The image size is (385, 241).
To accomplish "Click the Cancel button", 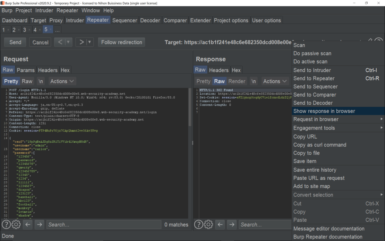I will pyautogui.click(x=40, y=42).
